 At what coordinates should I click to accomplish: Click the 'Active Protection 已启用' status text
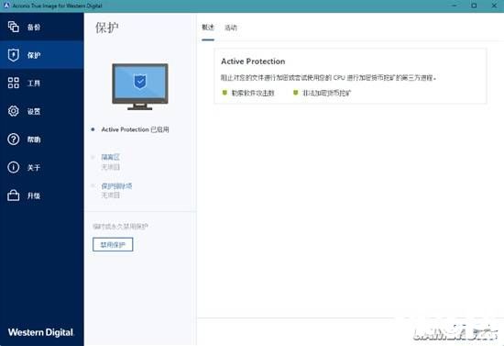pos(135,129)
